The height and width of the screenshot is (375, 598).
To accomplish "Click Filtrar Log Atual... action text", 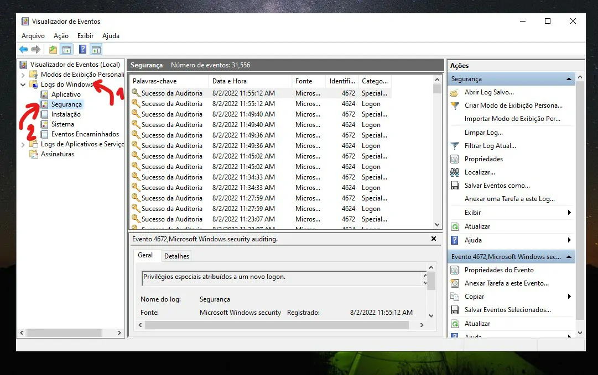I will (490, 146).
